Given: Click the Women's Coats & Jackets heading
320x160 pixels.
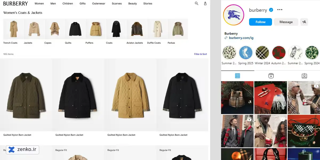Looking at the screenshot, I should (x=23, y=13).
